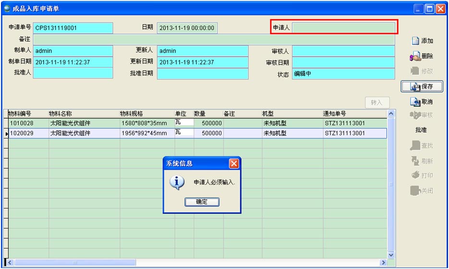This screenshot has height=269, width=449.
Task: Click the horizontal scrollbar right arrow
Action: coord(383,263)
